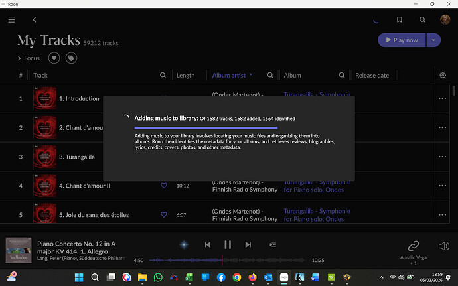The height and width of the screenshot is (286, 458).
Task: Open the Play now dropdown arrow
Action: point(433,40)
